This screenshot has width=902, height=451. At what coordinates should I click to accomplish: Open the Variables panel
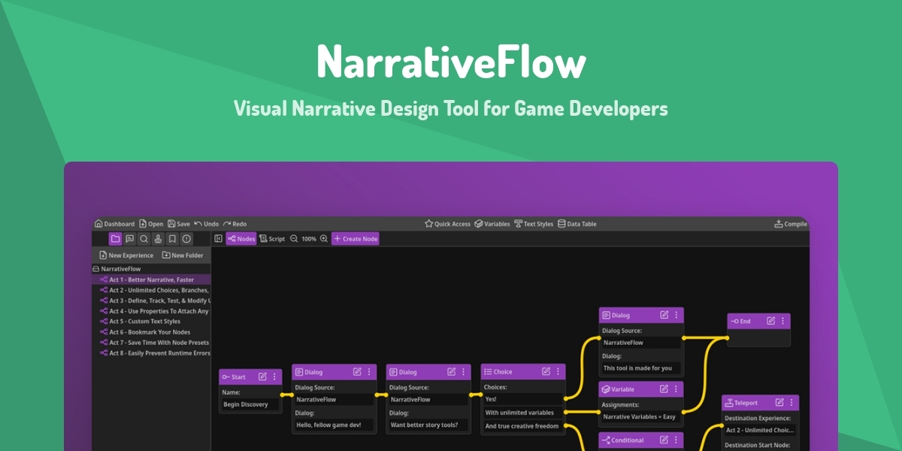(492, 224)
